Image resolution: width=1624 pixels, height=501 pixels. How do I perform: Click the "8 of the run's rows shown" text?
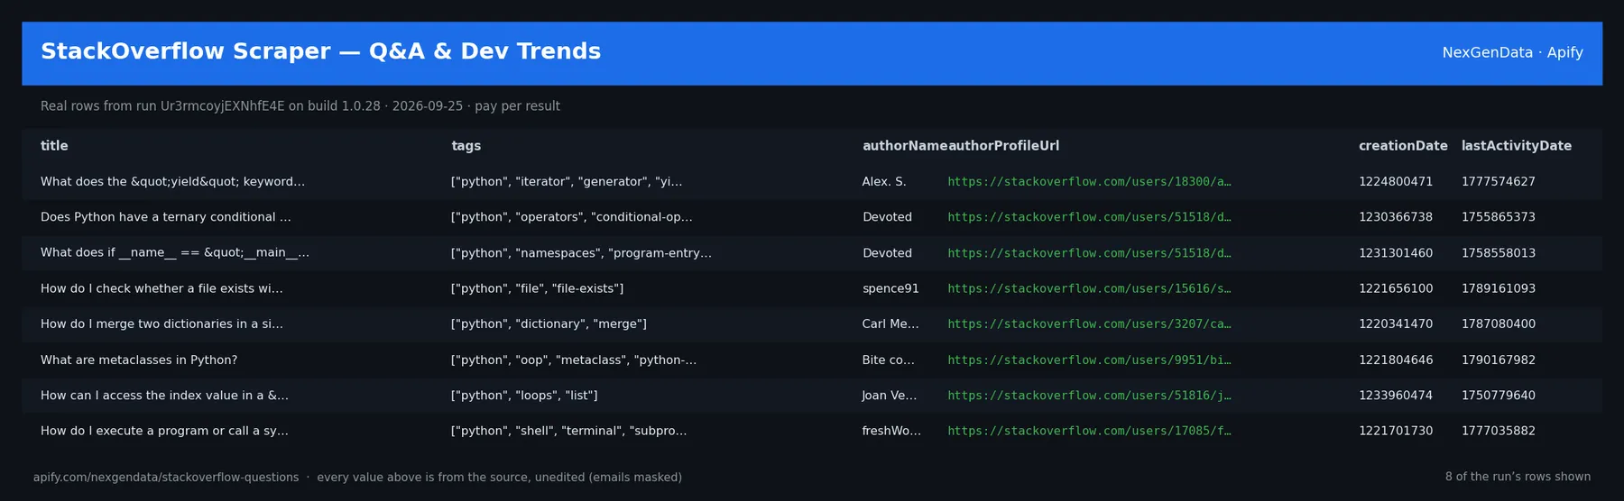click(1518, 477)
